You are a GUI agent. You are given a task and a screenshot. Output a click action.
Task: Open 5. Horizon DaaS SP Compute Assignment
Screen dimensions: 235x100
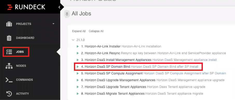pos(112,73)
